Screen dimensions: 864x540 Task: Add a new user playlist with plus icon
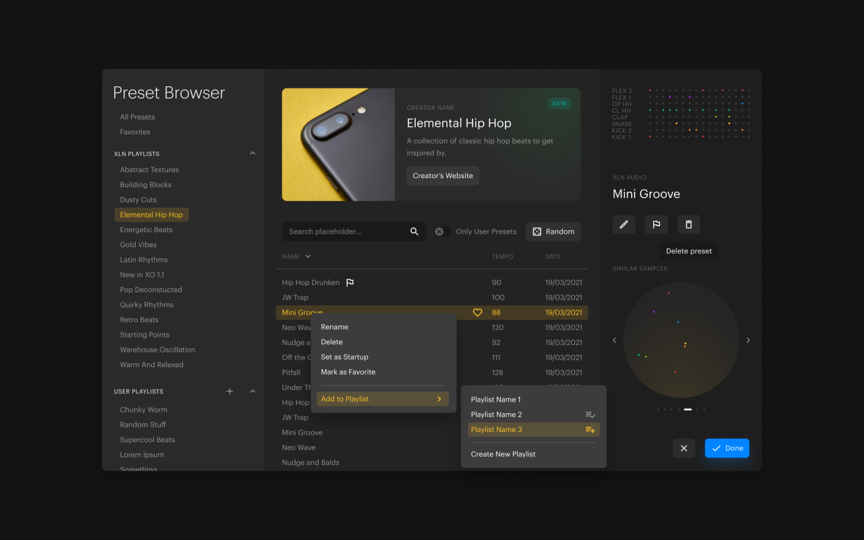tap(230, 391)
